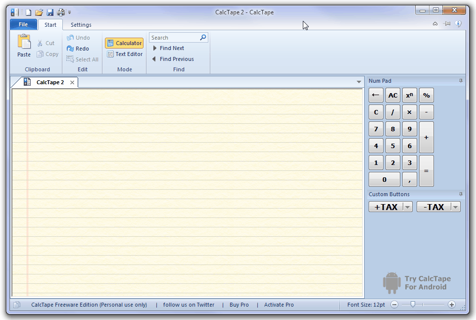Click digit 0 on the Num Pad
Screen dimensions: 476x320
pyautogui.click(x=384, y=179)
